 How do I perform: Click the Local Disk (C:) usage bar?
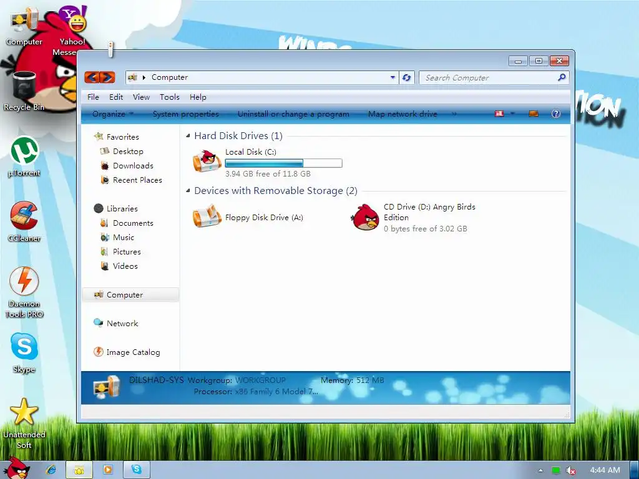pyautogui.click(x=284, y=163)
